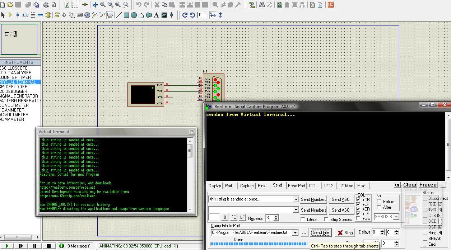Enable the Literal checkbox
Image resolution: width=451 pixels, height=250 pixels.
click(303, 219)
